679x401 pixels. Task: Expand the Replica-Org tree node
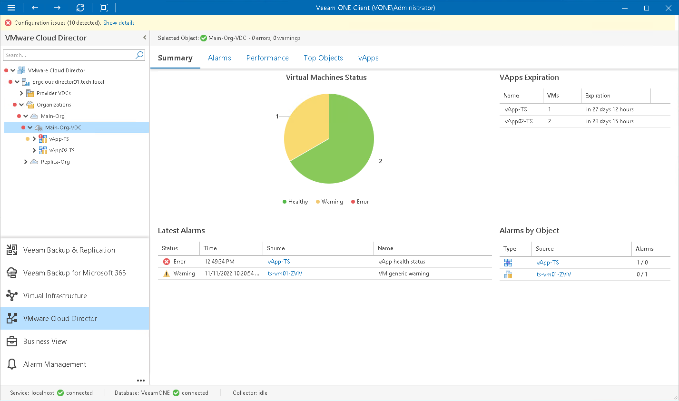coord(25,161)
